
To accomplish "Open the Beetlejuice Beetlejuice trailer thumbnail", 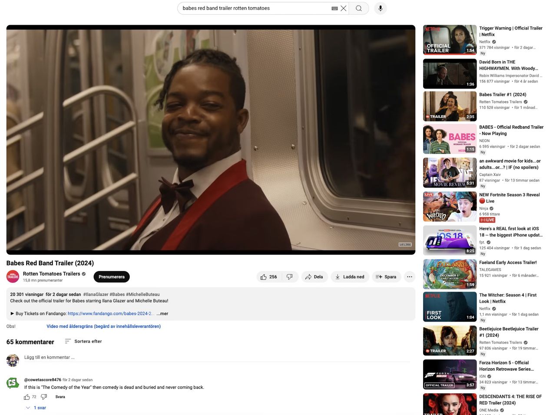I will (x=450, y=341).
